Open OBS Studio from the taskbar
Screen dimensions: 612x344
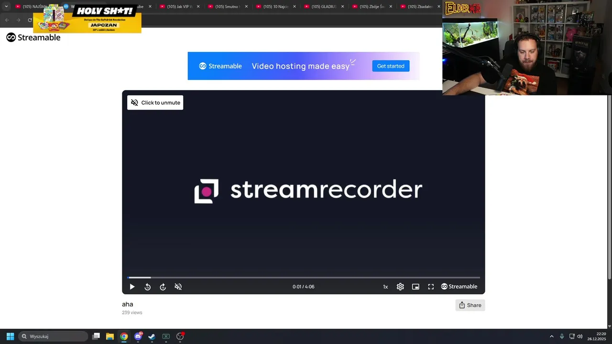(x=180, y=336)
